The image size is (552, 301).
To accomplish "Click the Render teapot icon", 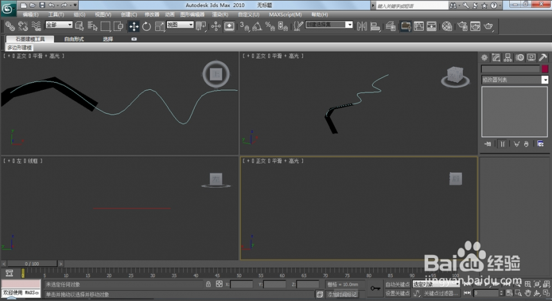I will (489, 26).
